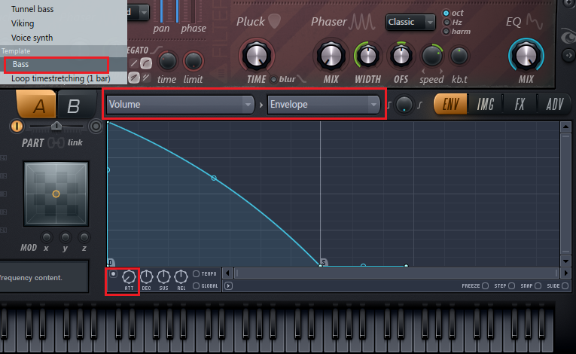The height and width of the screenshot is (354, 576).
Task: Click the Phaser MIX knob
Action: pyautogui.click(x=331, y=55)
